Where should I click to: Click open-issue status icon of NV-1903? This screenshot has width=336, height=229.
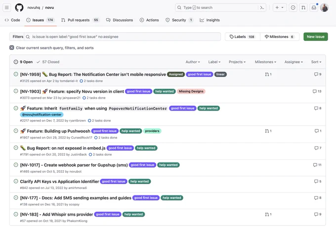pyautogui.click(x=16, y=91)
